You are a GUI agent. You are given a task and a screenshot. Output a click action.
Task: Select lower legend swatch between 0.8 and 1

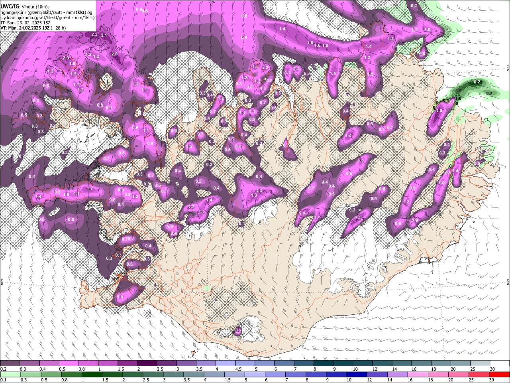pyautogui.click(x=71, y=375)
